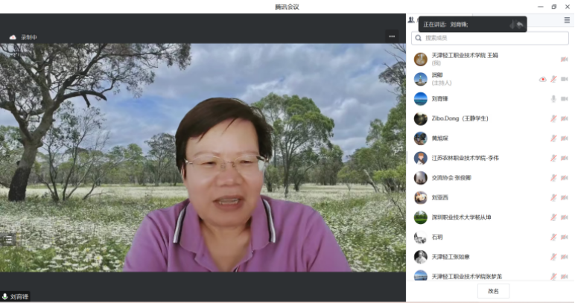Click the camera-off icon for 天津轻工职业技术学院 王娟
This screenshot has height=303, width=575.
564,59
